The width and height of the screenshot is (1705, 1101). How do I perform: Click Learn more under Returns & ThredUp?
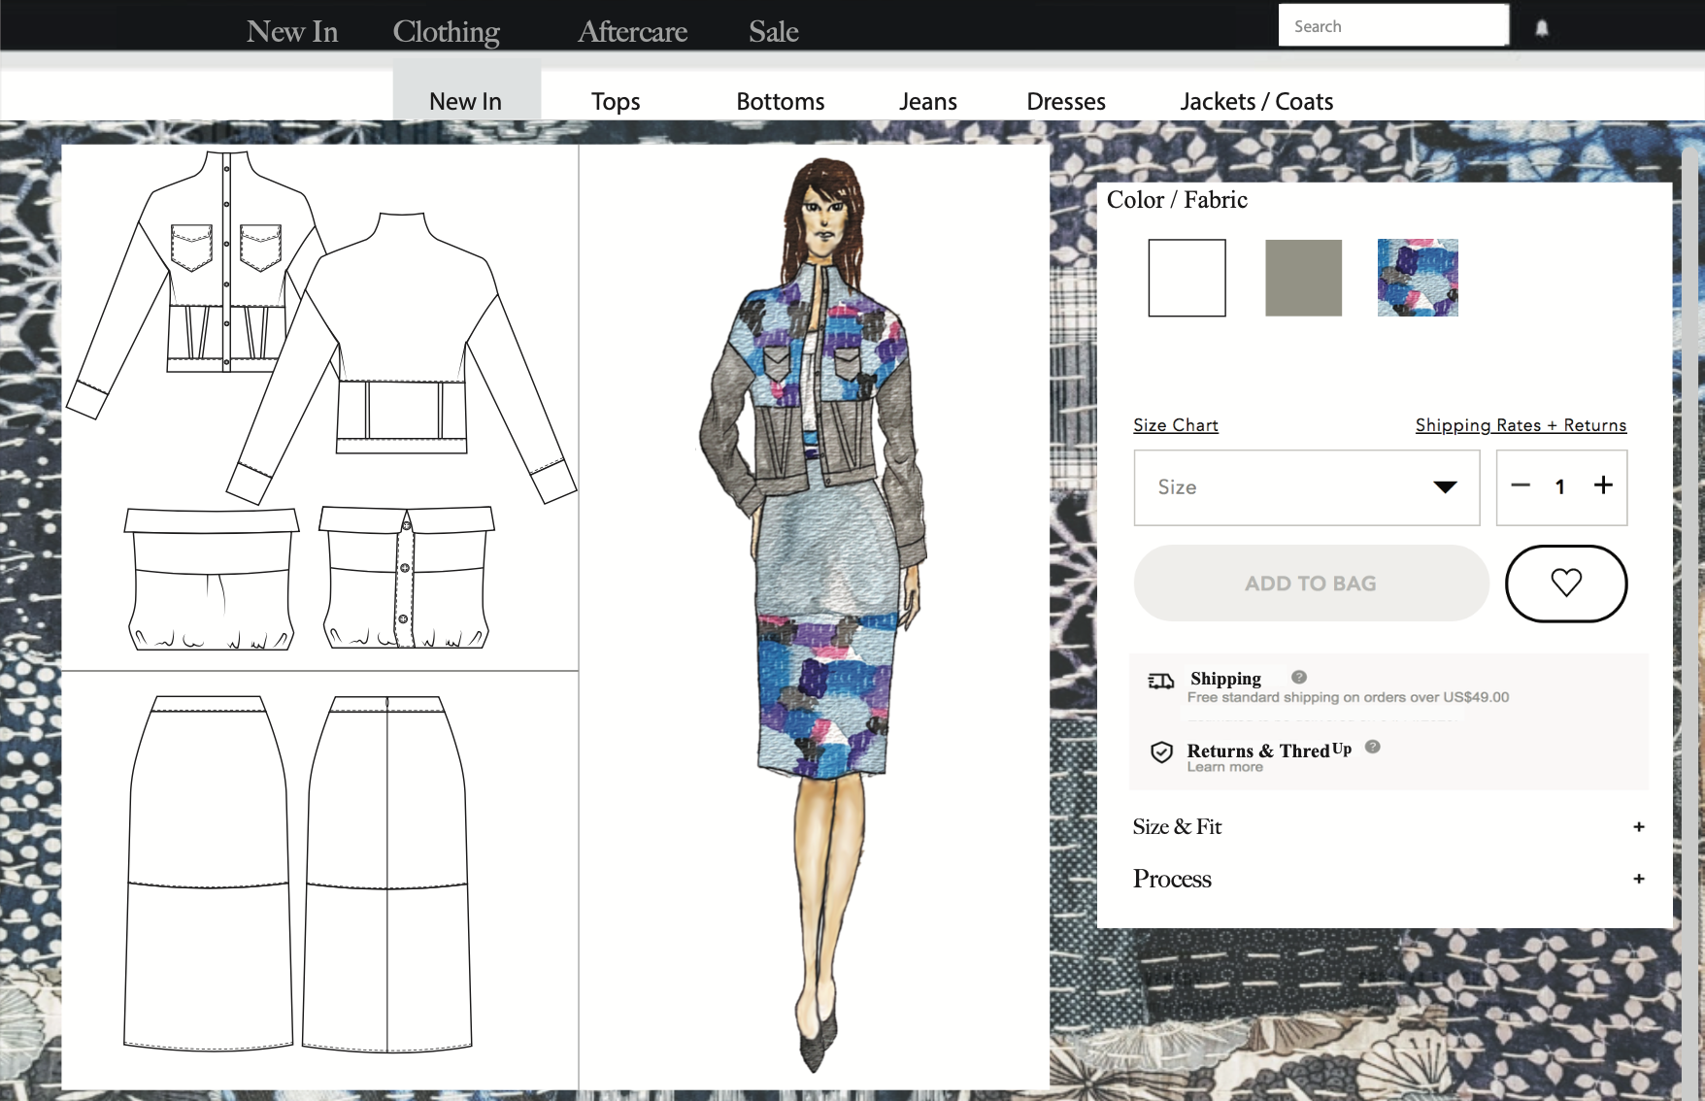point(1225,767)
